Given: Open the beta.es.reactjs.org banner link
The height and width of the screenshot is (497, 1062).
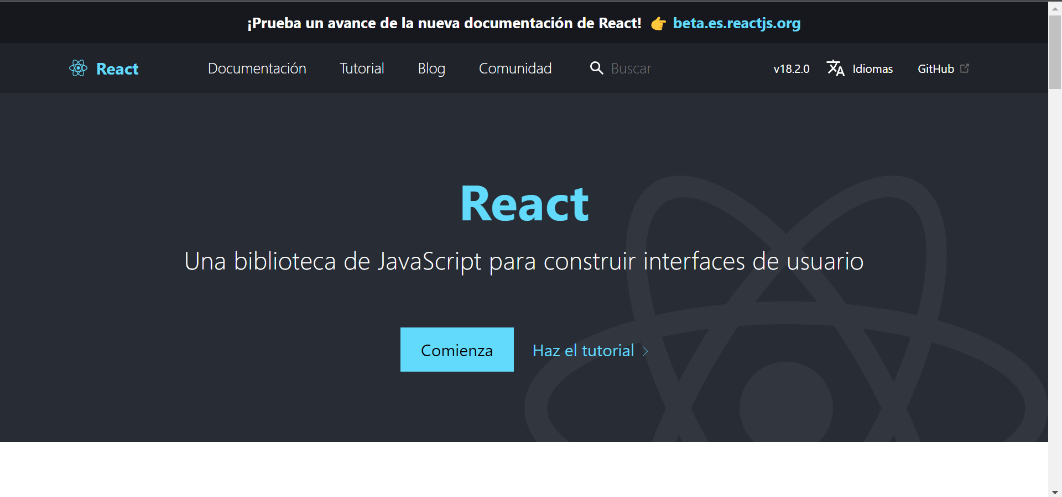Looking at the screenshot, I should [737, 23].
